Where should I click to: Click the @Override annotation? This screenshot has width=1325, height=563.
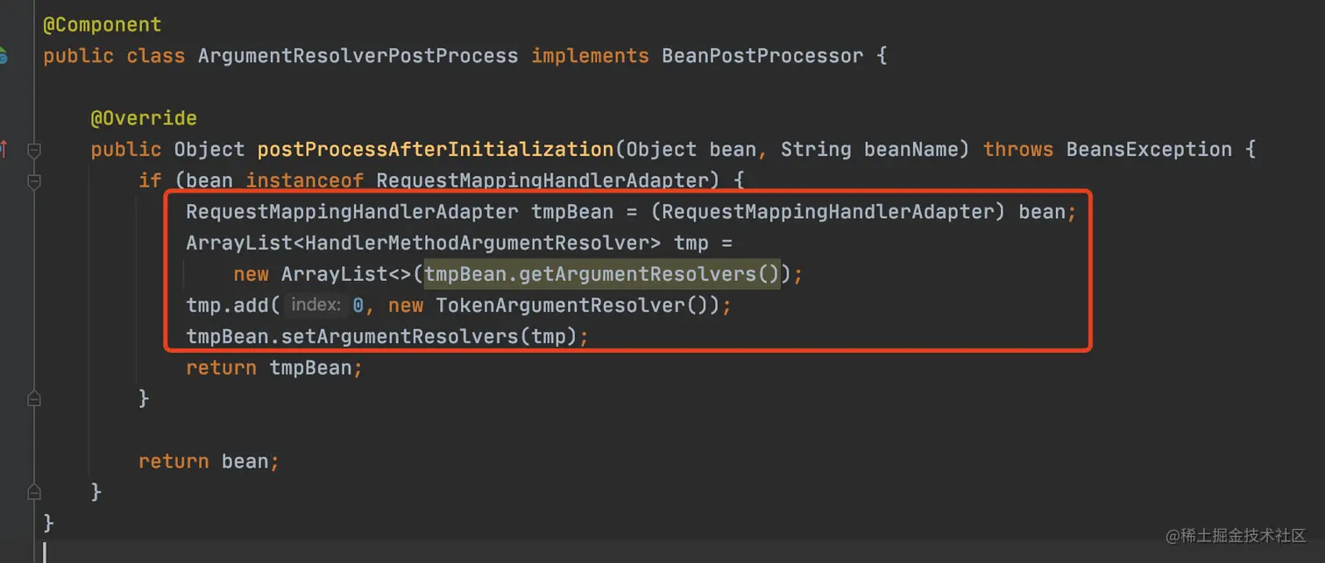point(144,118)
